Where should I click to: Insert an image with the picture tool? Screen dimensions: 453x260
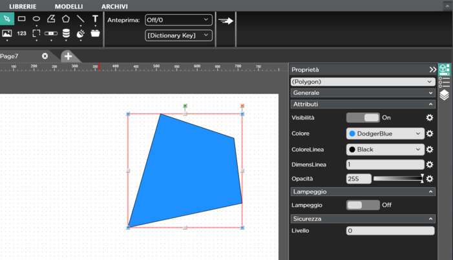click(7, 34)
